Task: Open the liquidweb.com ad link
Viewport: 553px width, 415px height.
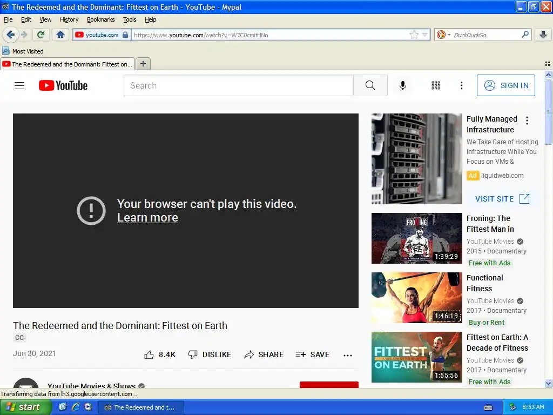Action: 502,176
